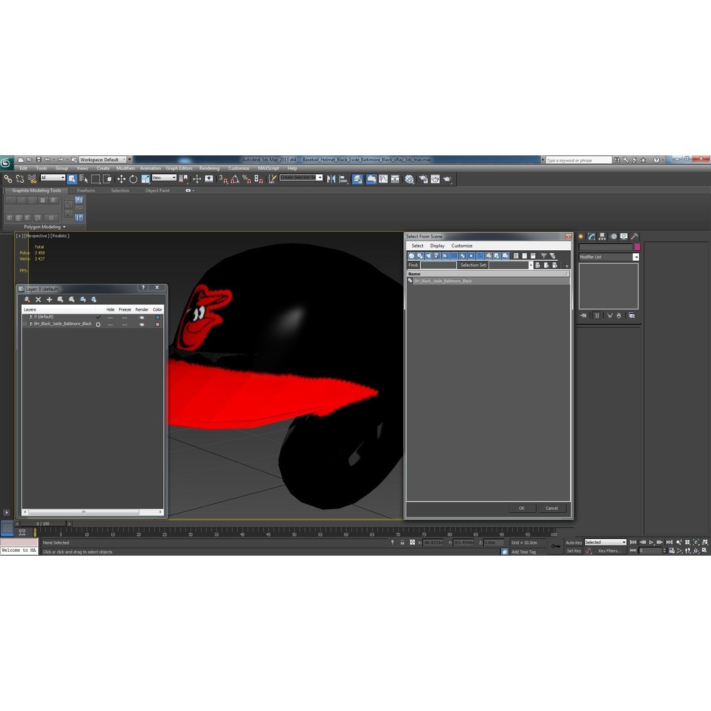Open the Graph Editors menu
Viewport: 711px width, 711px height.
tap(179, 169)
